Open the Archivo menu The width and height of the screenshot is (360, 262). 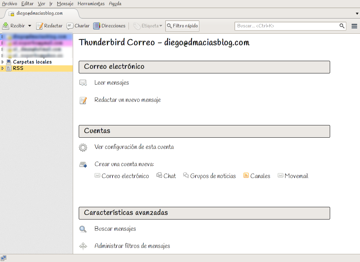9,4
